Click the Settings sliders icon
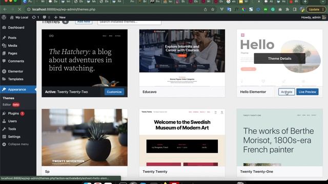Image resolution: width=328 pixels, height=184 pixels. pyautogui.click(x=4, y=136)
